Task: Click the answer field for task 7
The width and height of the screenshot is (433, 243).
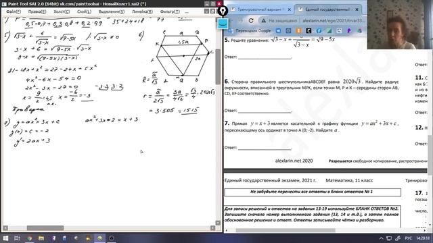Action: click(265, 148)
